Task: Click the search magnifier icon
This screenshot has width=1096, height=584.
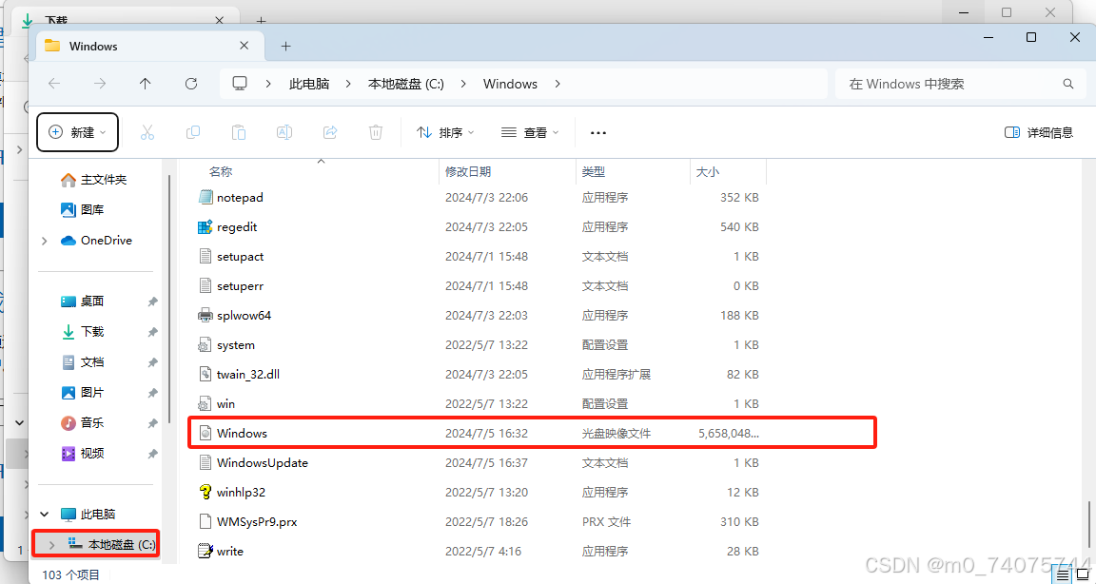Action: (1068, 84)
